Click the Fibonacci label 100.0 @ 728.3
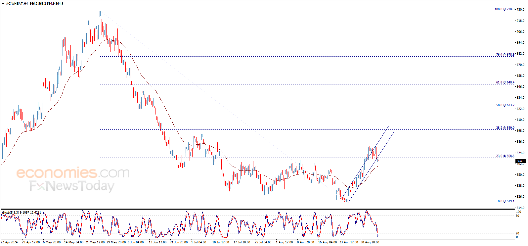Image resolution: width=528 pixels, height=246 pixels. [505, 9]
